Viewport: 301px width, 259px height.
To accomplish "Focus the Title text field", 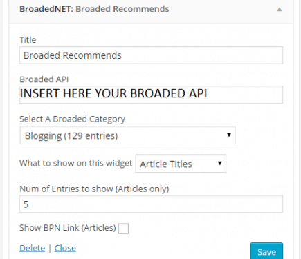I will 151,55.
